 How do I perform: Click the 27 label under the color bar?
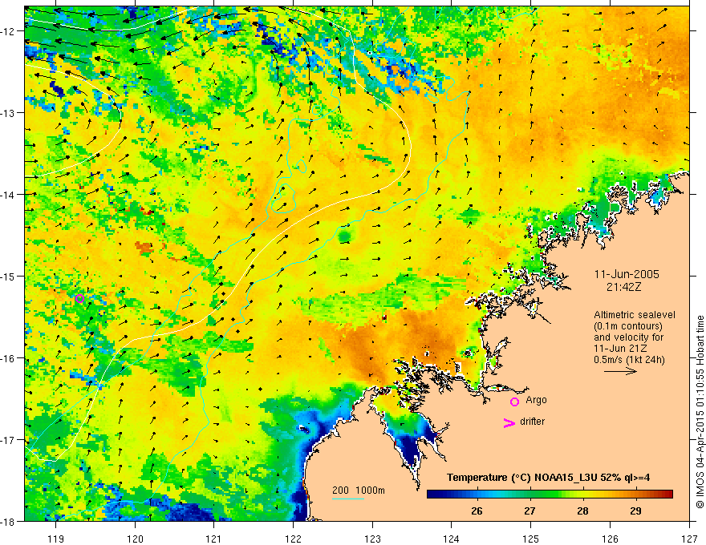tap(530, 511)
